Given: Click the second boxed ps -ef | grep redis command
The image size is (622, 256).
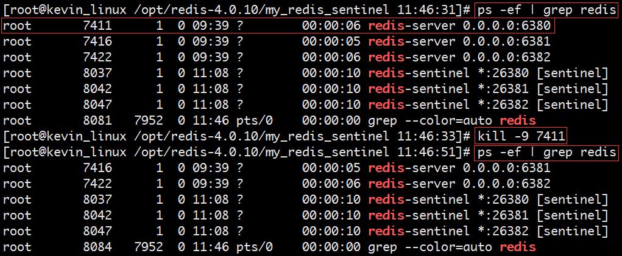Looking at the screenshot, I should click(x=546, y=153).
